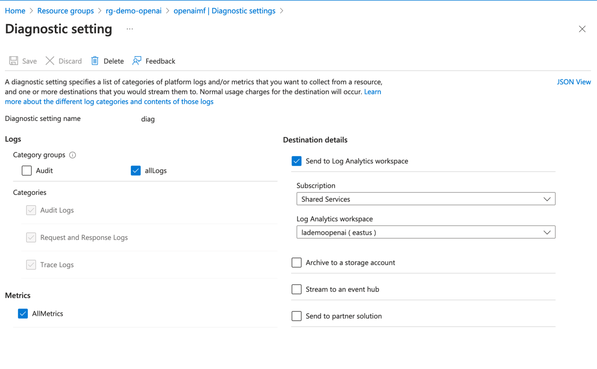
Task: Open the JSON View link
Action: pyautogui.click(x=574, y=82)
